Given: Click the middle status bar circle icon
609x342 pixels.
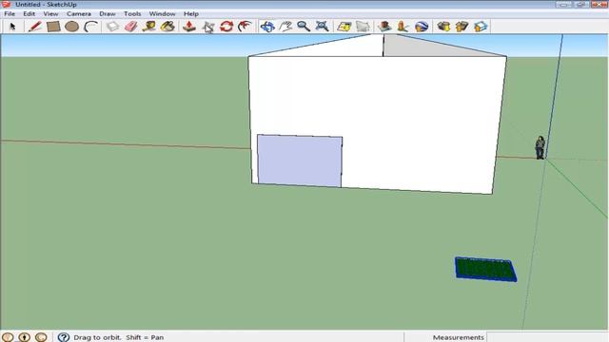Looking at the screenshot, I should pyautogui.click(x=24, y=337).
